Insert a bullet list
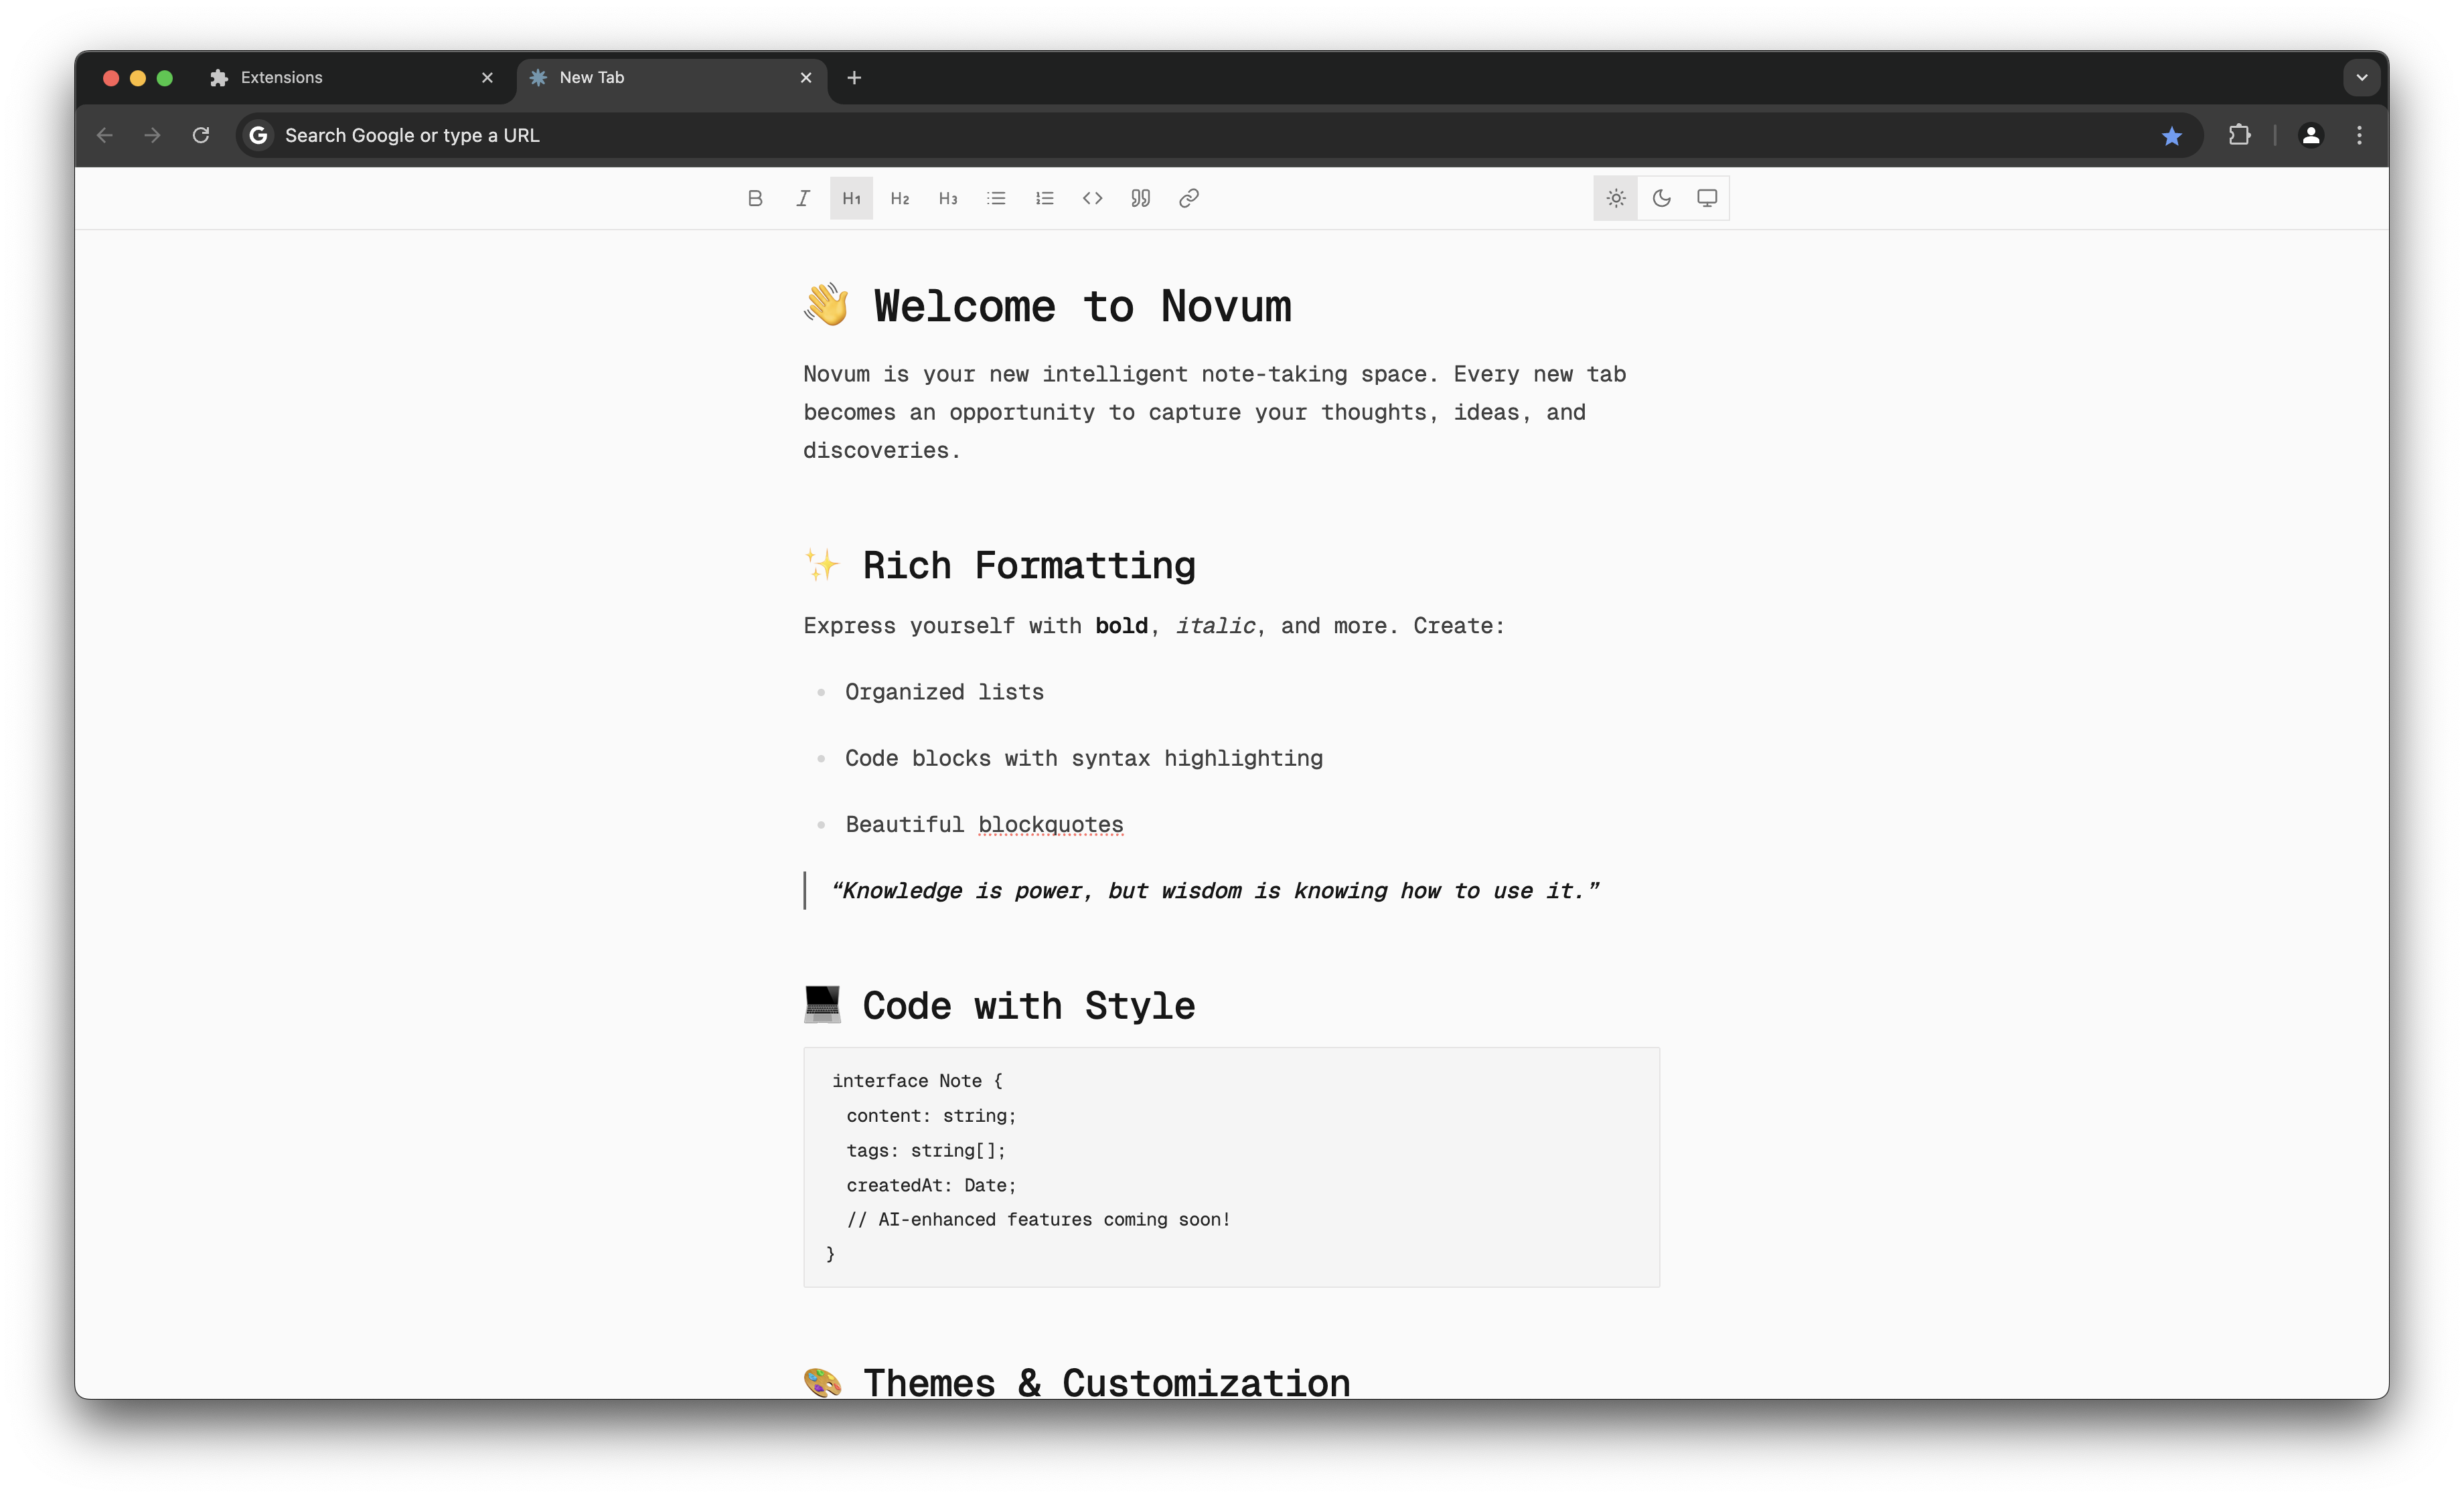This screenshot has width=2464, height=1498. click(x=996, y=198)
